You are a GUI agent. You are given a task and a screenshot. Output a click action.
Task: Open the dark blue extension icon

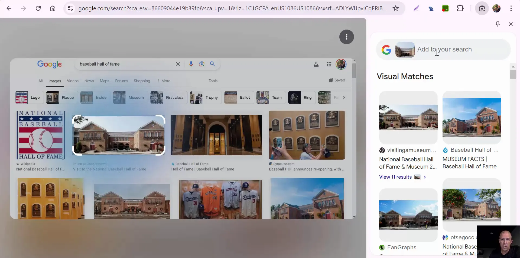point(431,8)
